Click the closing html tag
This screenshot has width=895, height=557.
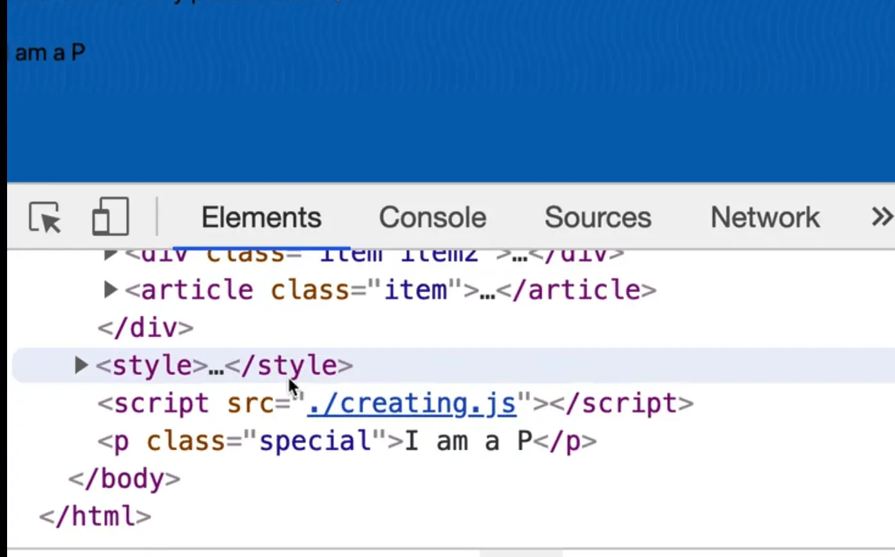tap(95, 515)
